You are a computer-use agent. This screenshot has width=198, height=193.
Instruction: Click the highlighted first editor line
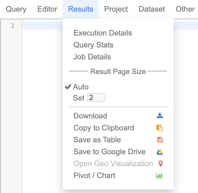[42, 26]
